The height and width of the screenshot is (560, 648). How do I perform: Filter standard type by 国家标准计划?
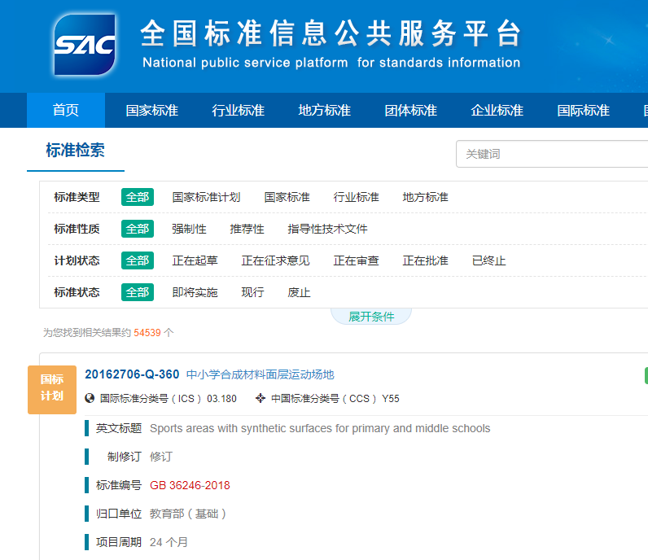point(206,197)
